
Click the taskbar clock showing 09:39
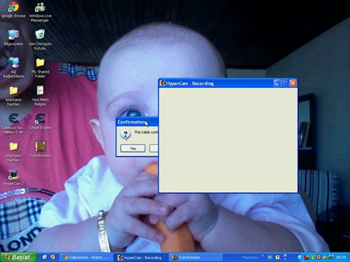tap(341, 258)
